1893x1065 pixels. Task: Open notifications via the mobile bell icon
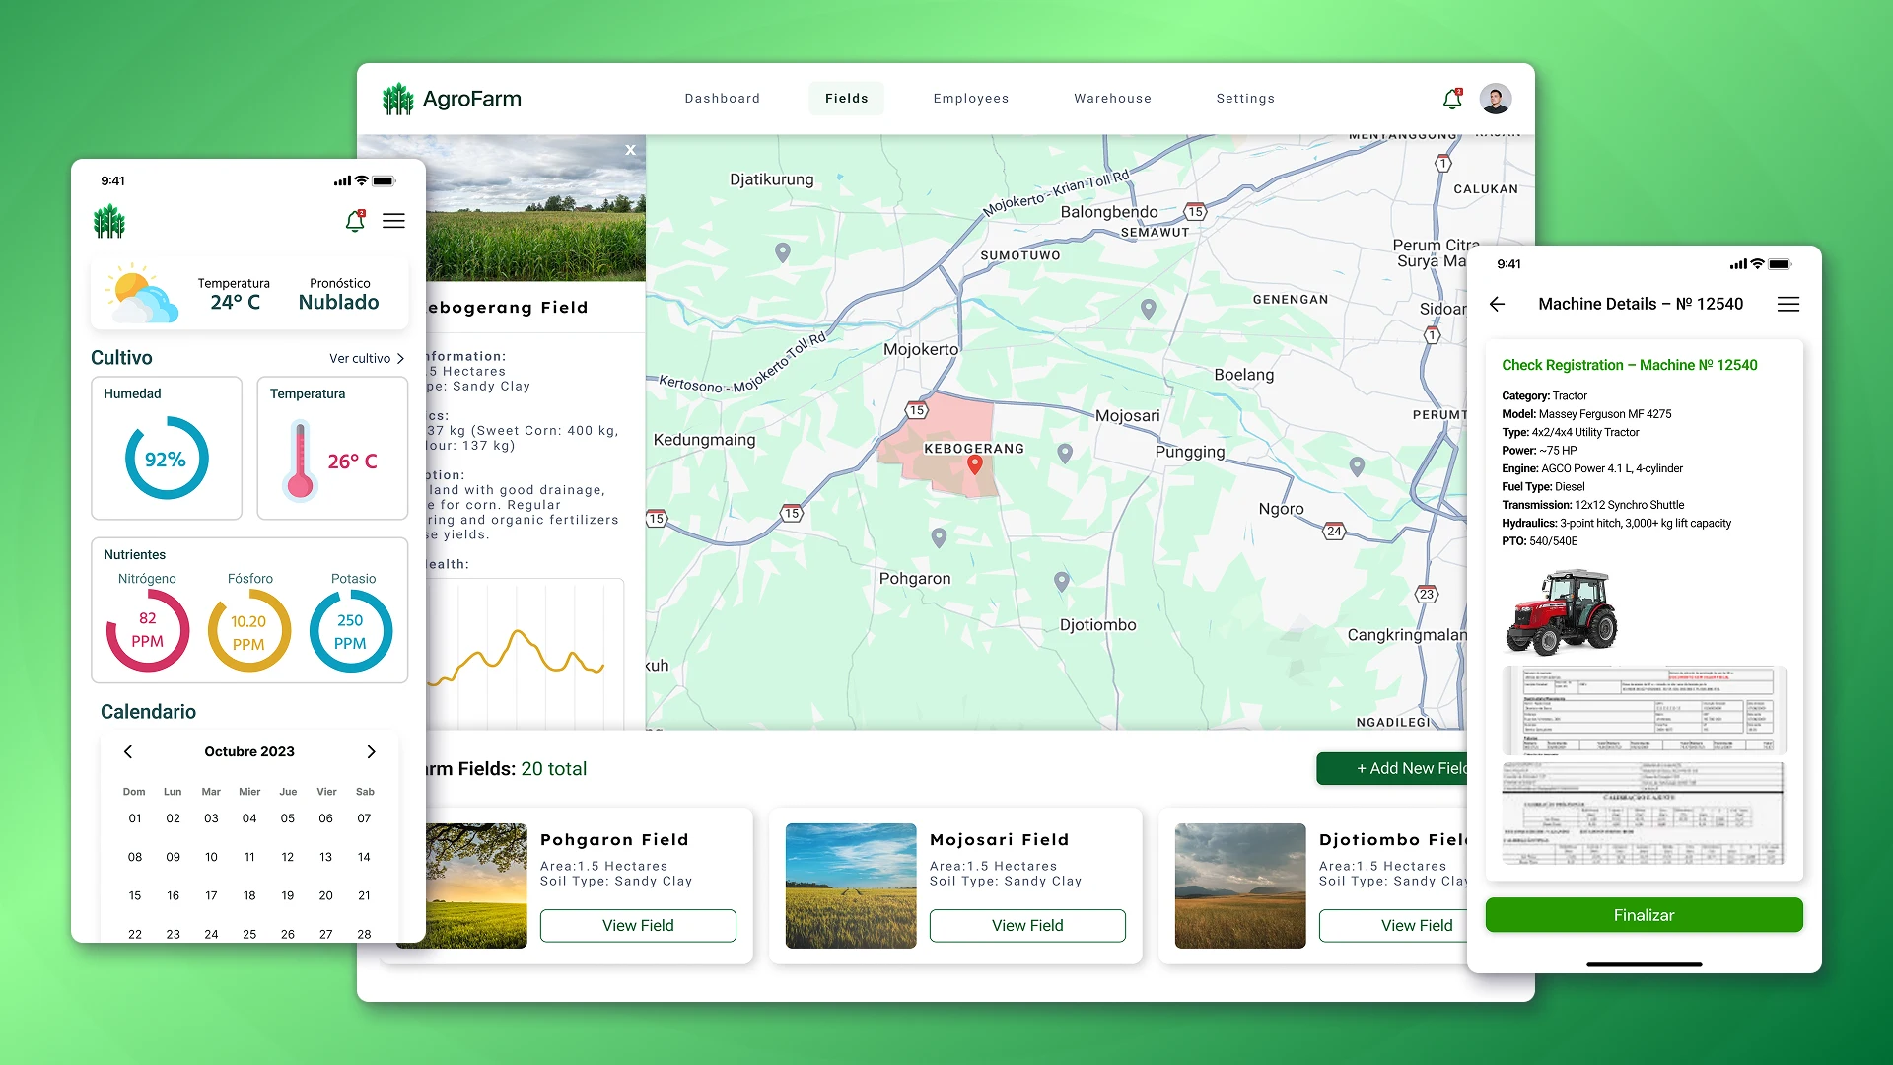pyautogui.click(x=353, y=221)
